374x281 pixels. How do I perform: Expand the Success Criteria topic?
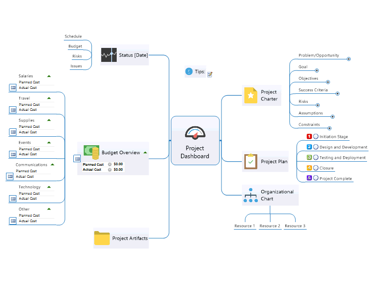(x=338, y=94)
